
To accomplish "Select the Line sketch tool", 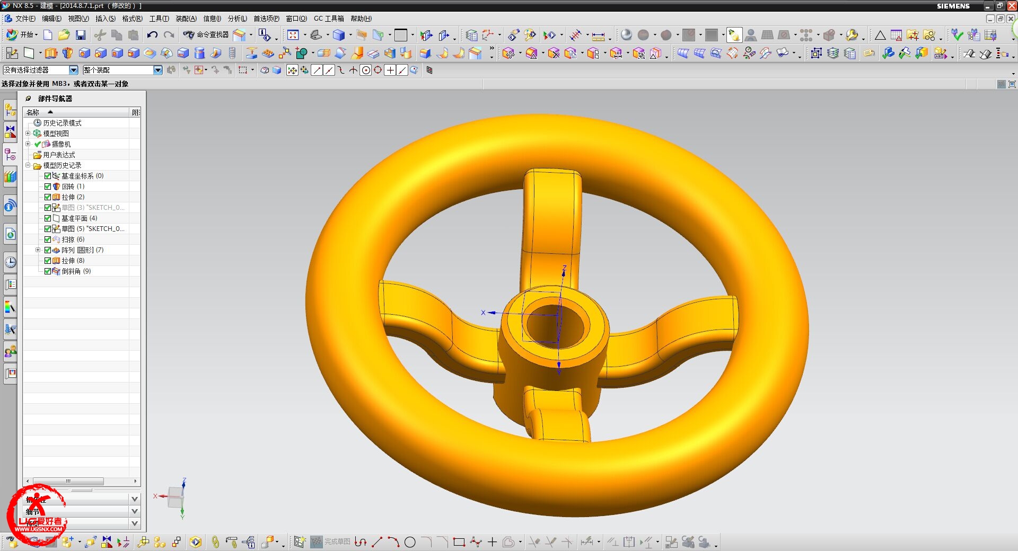I will coord(377,542).
